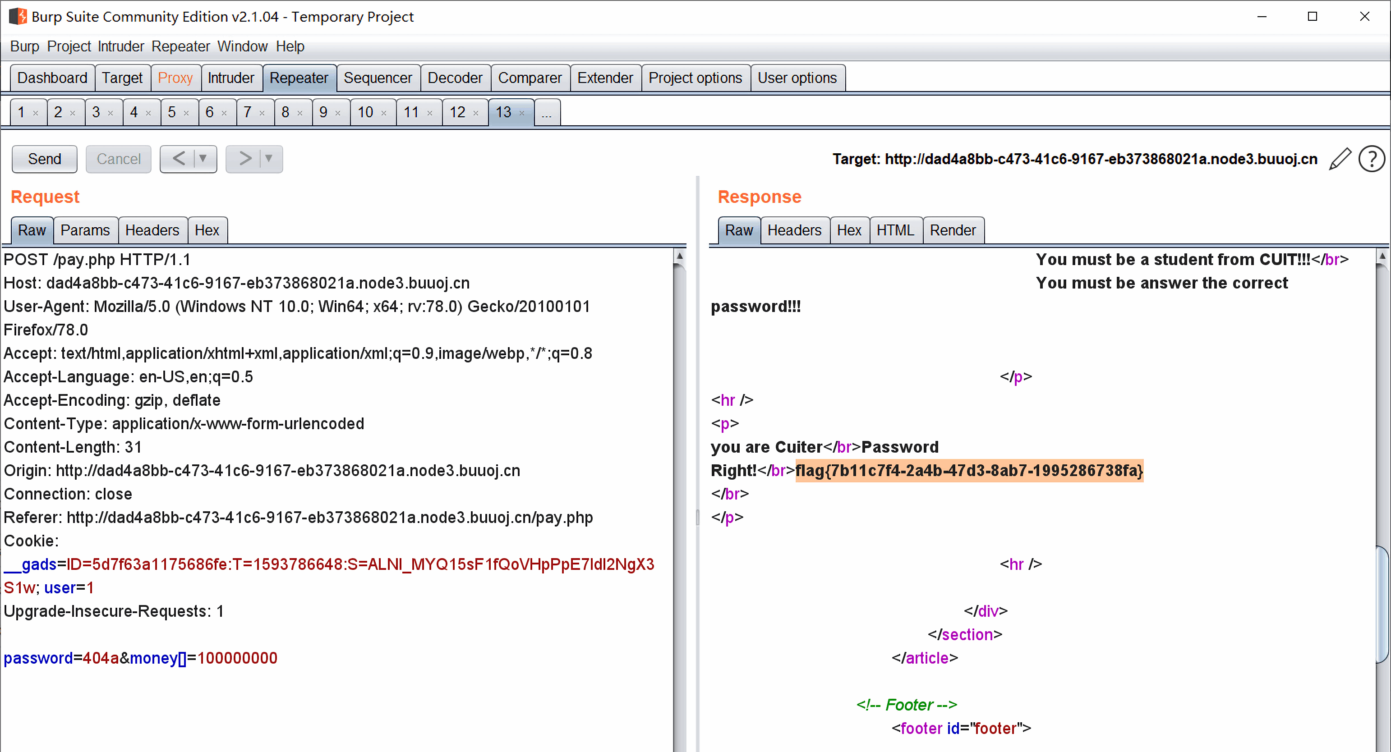Click the 'Connection: close' header line

coord(68,494)
